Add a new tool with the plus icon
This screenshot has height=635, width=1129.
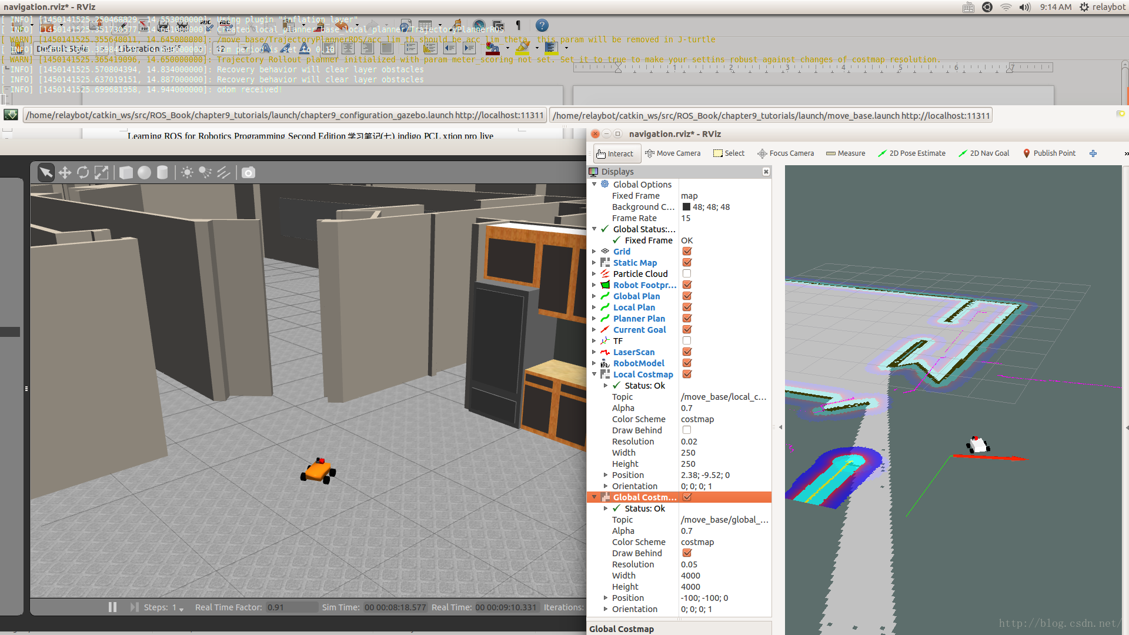[x=1093, y=153]
